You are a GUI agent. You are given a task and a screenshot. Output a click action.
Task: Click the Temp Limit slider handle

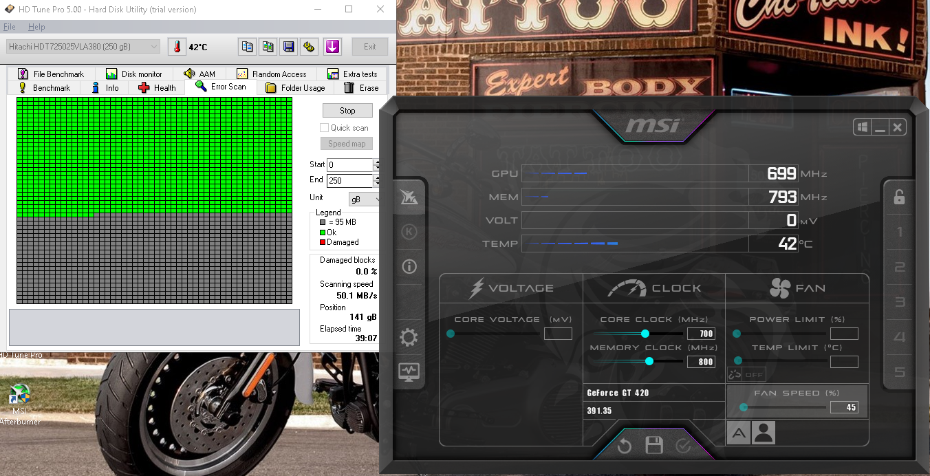(x=738, y=360)
